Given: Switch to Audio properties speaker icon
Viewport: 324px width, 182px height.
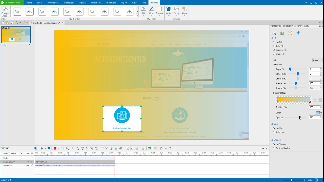Looking at the screenshot, I should coord(298,33).
